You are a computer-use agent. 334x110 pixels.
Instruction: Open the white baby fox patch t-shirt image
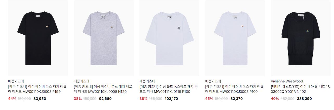235,38
